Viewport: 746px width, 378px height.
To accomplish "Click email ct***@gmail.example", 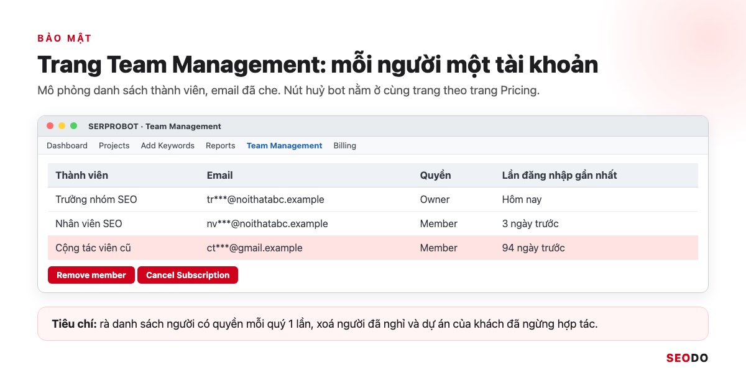I will coord(255,248).
